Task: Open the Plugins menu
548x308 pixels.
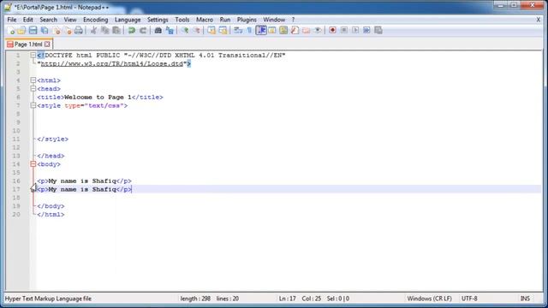Action: tap(247, 20)
